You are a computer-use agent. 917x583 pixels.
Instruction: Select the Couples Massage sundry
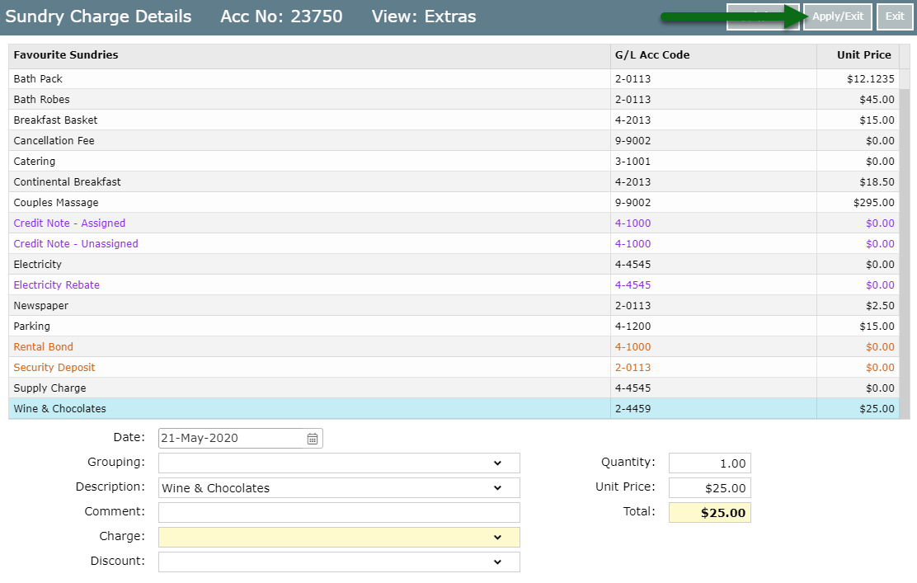pos(454,202)
